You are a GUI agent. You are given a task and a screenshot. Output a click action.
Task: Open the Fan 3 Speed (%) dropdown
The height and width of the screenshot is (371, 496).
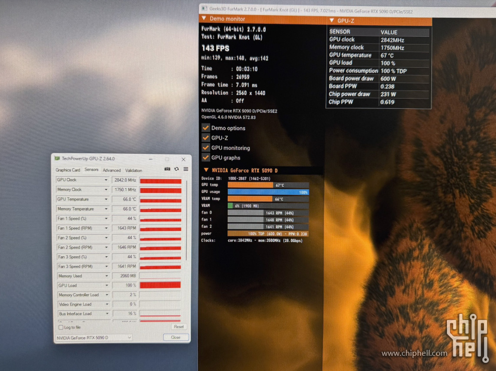[106, 257]
